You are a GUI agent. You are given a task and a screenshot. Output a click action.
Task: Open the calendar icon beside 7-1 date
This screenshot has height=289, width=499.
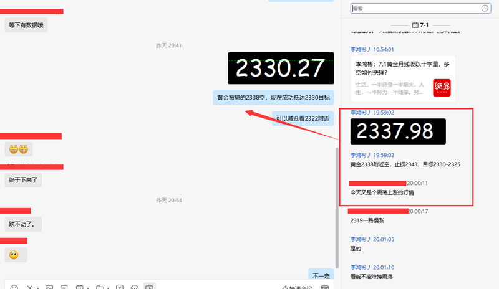(x=415, y=25)
